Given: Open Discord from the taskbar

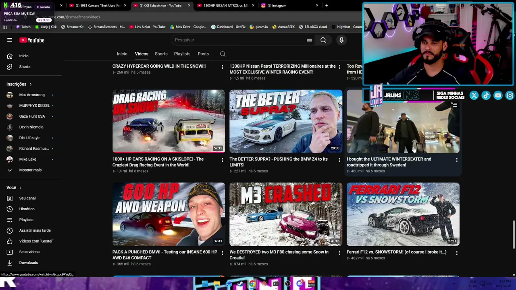Looking at the screenshot, I should [300, 284].
